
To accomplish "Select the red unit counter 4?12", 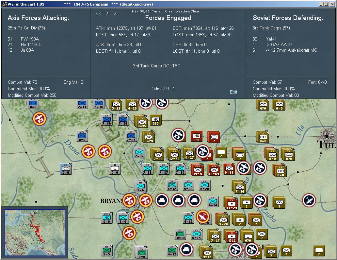I will coord(232,237).
